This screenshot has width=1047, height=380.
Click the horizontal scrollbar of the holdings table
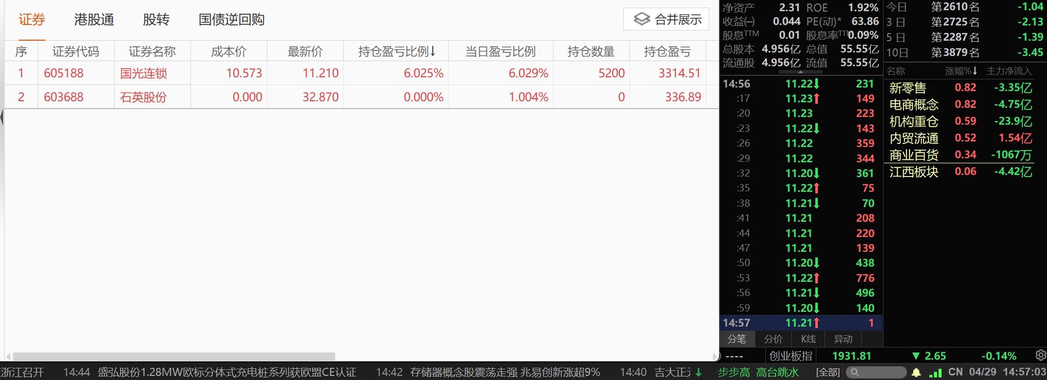coord(174,357)
